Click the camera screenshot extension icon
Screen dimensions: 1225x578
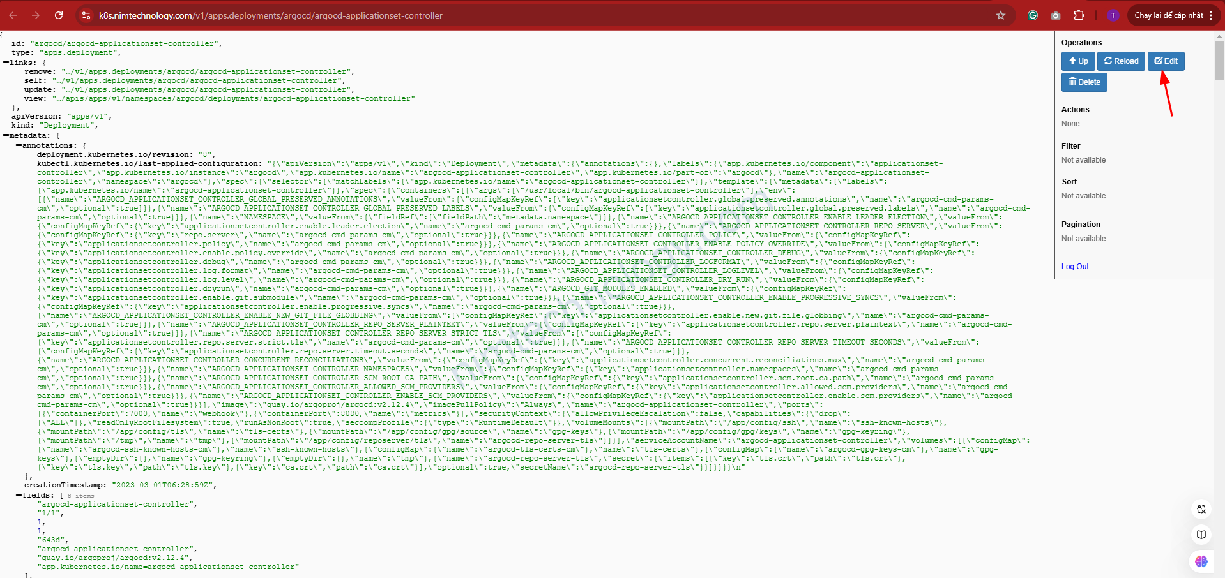click(1056, 15)
